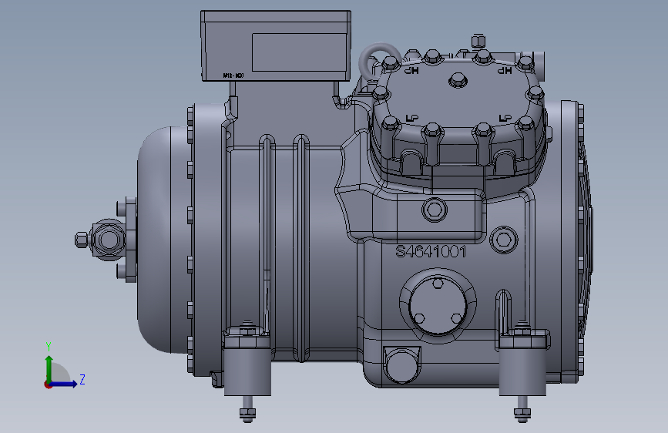
Task: Select the engraved S4641001 text on the housing
Action: tap(431, 251)
